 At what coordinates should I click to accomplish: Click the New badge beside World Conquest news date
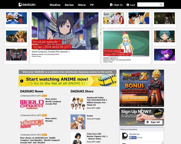pos(44,96)
